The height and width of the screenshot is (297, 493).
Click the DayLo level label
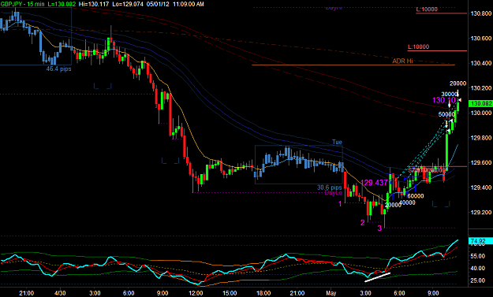[x=334, y=192]
